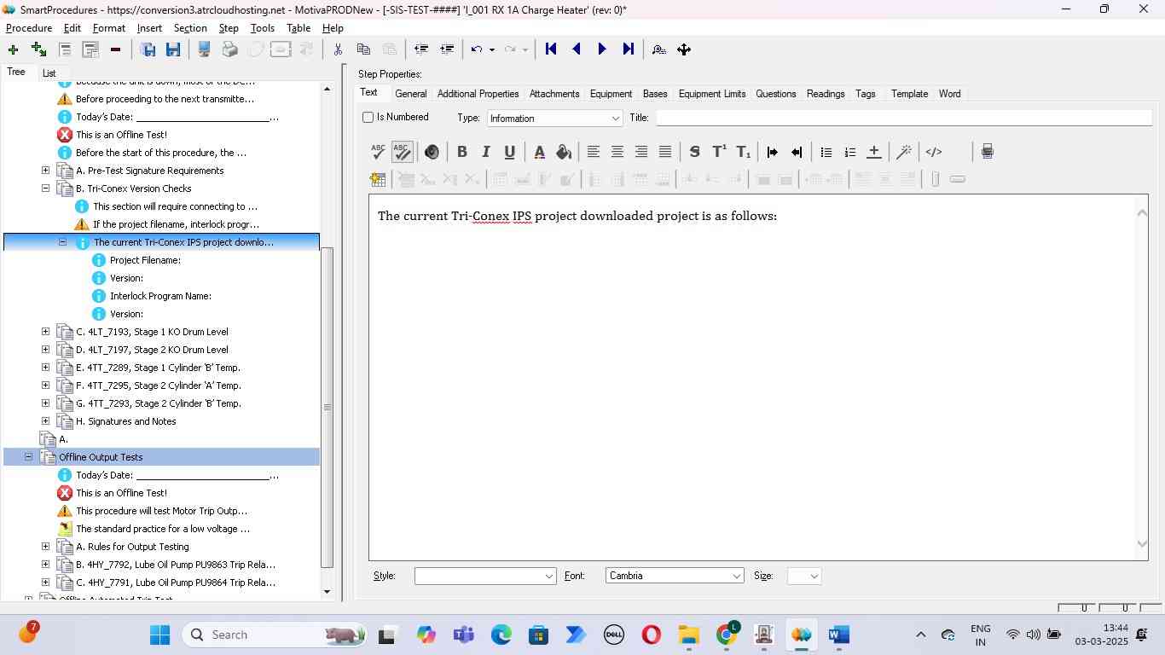The image size is (1165, 655).
Task: Toggle the ABC double-check auto spell check
Action: 403,152
